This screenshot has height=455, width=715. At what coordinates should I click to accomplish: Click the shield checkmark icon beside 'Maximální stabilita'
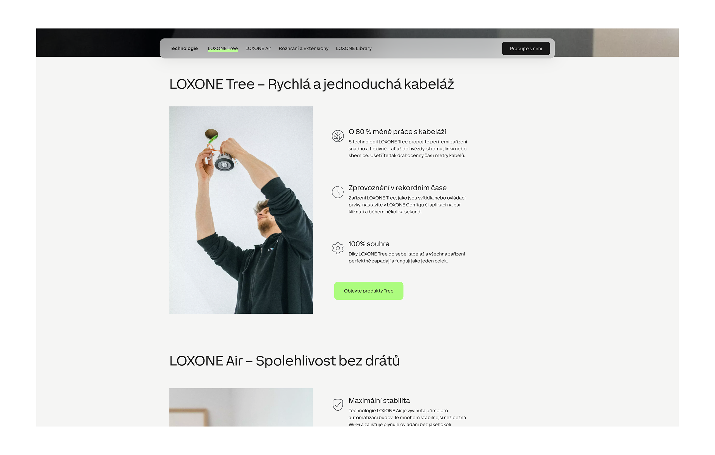click(x=338, y=404)
